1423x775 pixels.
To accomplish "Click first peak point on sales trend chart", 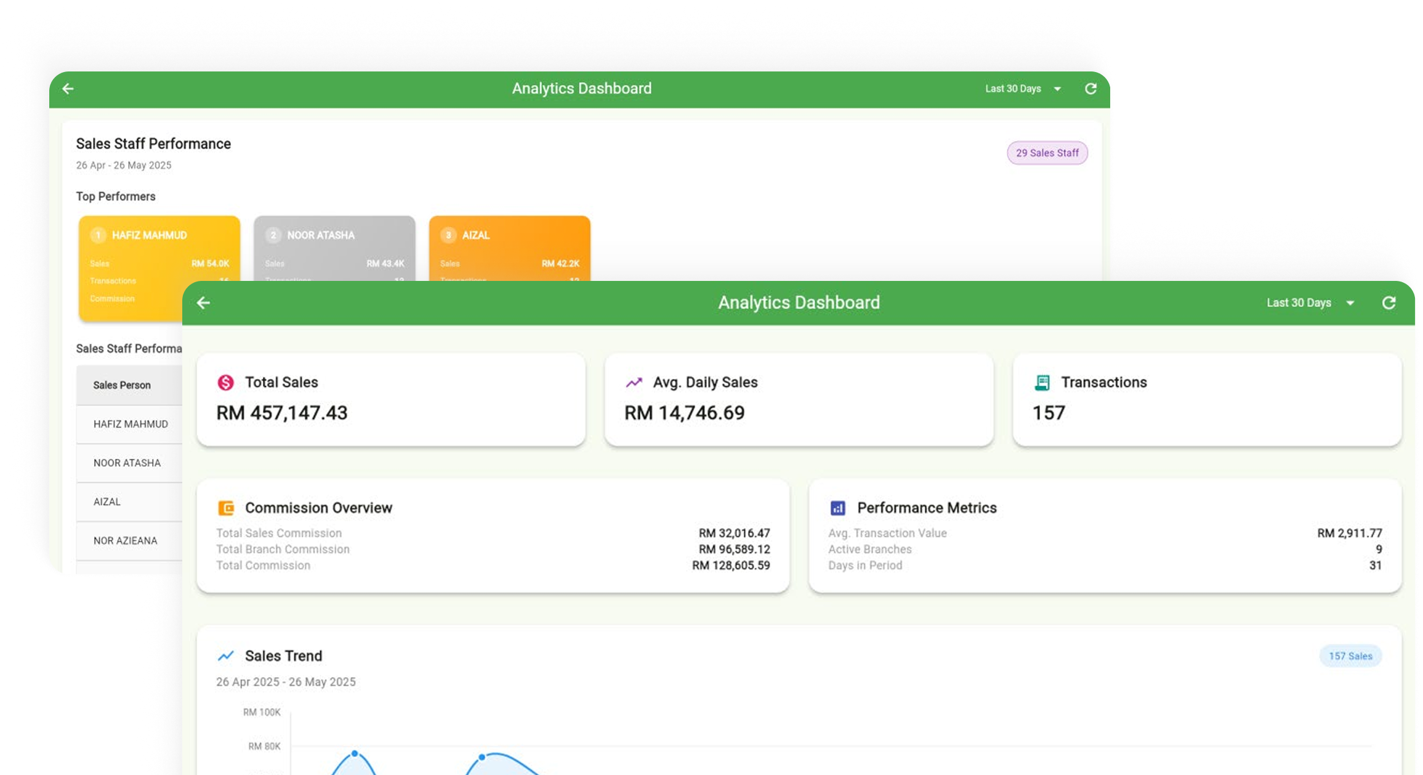I will tap(355, 753).
